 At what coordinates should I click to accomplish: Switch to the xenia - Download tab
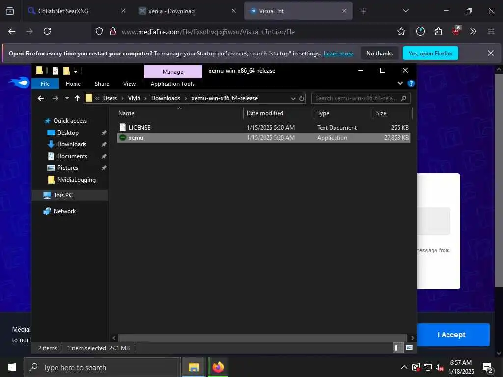188,11
